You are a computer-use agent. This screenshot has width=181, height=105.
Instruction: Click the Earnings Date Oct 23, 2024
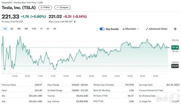(x=173, y=85)
